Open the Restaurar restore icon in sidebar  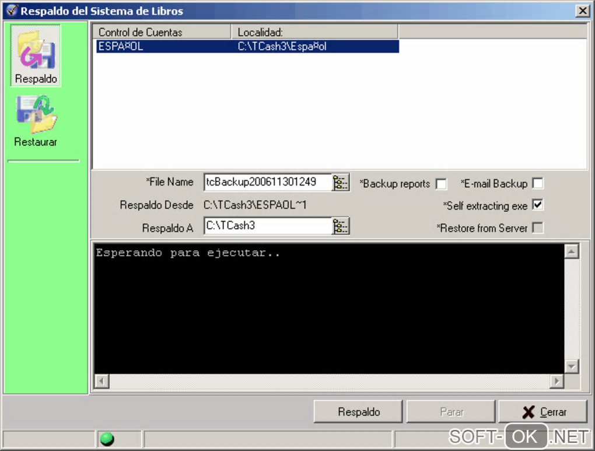click(36, 121)
